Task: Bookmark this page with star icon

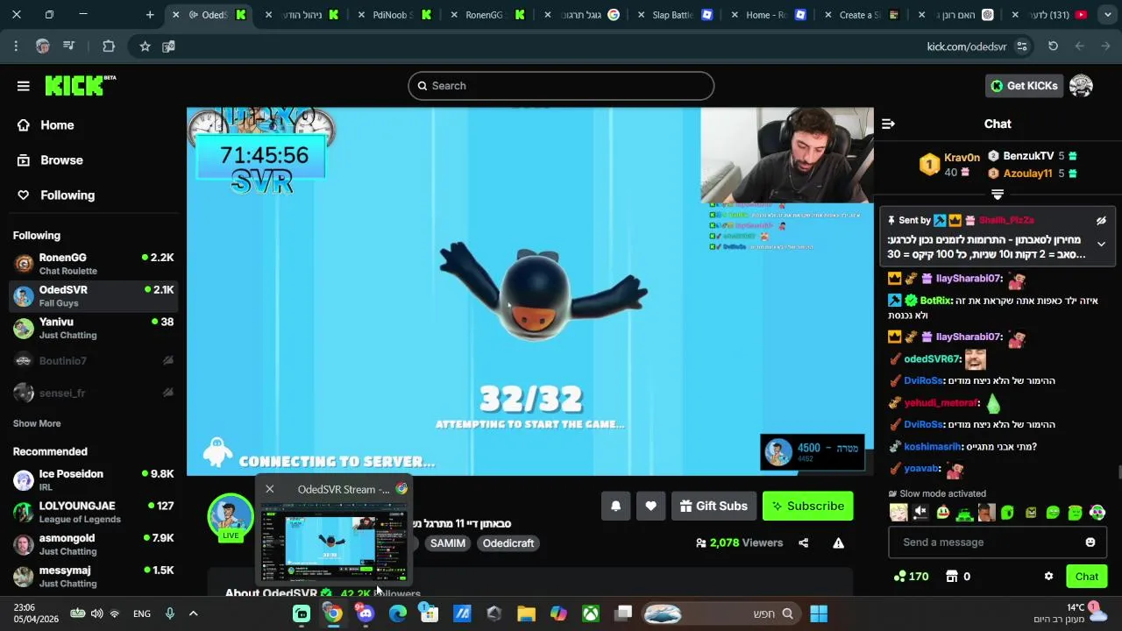Action: coord(145,46)
